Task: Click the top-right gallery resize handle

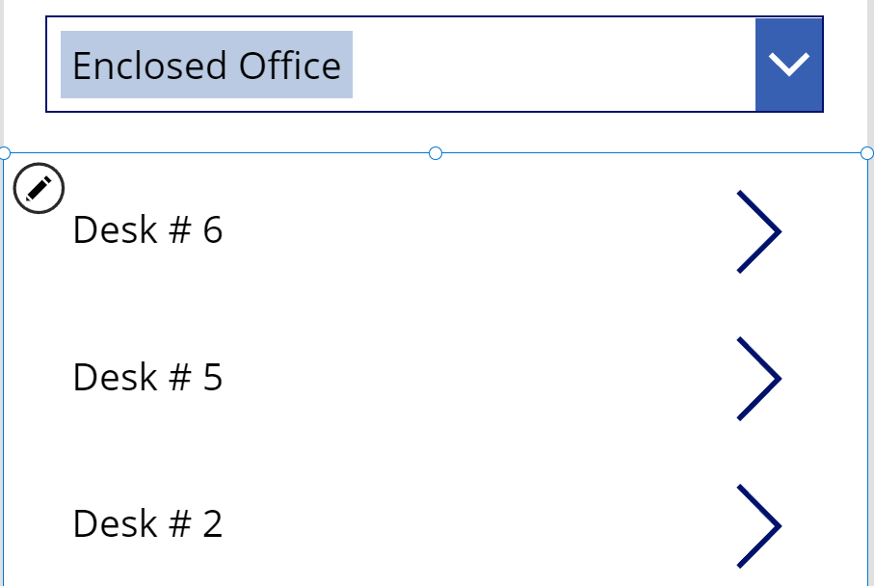Action: pos(865,150)
